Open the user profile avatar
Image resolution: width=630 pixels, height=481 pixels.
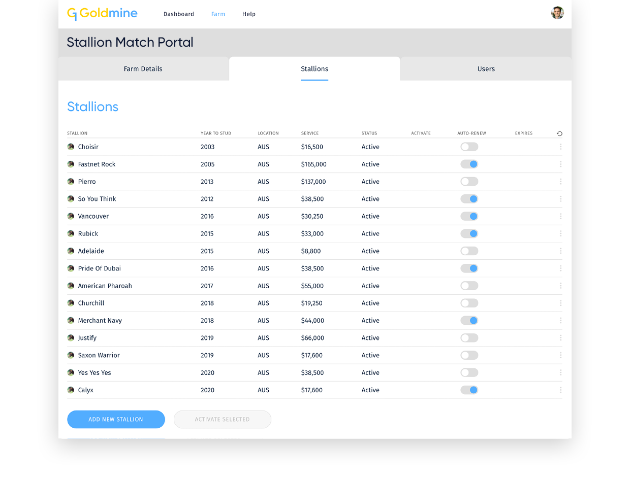click(557, 13)
